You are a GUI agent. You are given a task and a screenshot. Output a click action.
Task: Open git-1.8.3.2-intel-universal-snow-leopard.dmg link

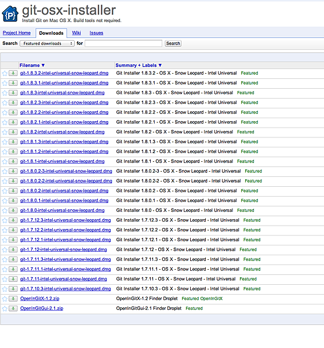coord(64,73)
